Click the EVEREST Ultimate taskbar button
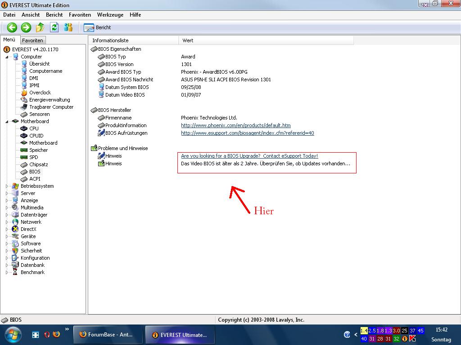 (180, 335)
